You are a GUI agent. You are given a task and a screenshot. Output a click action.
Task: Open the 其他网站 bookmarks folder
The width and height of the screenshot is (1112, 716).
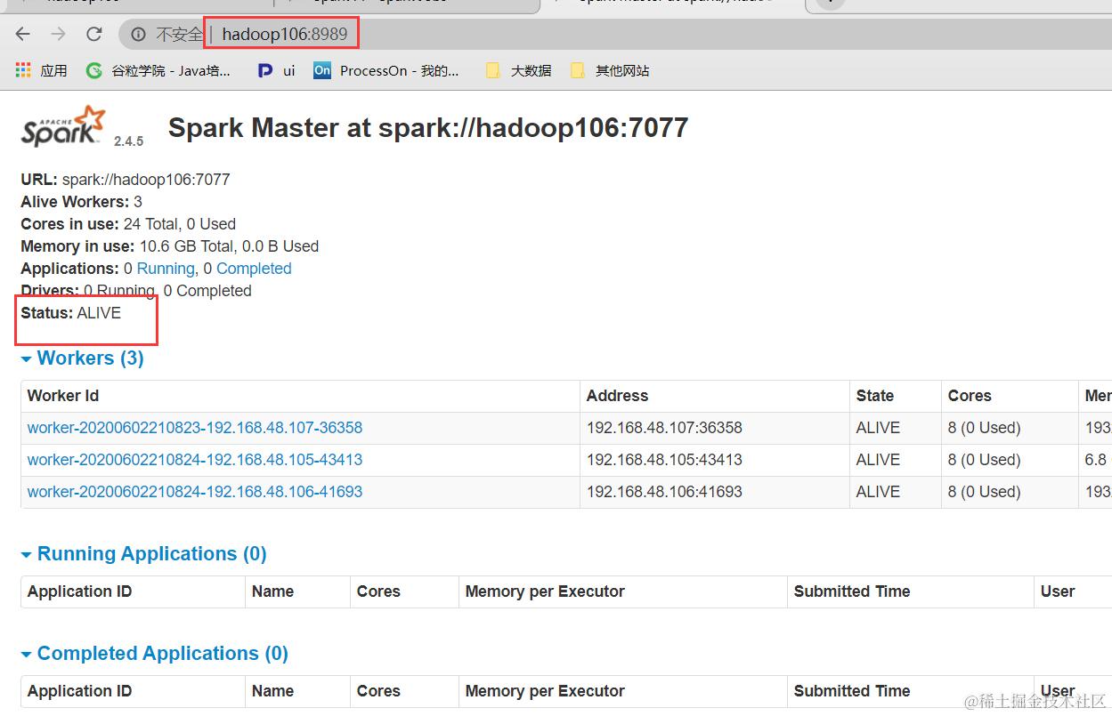pyautogui.click(x=610, y=70)
